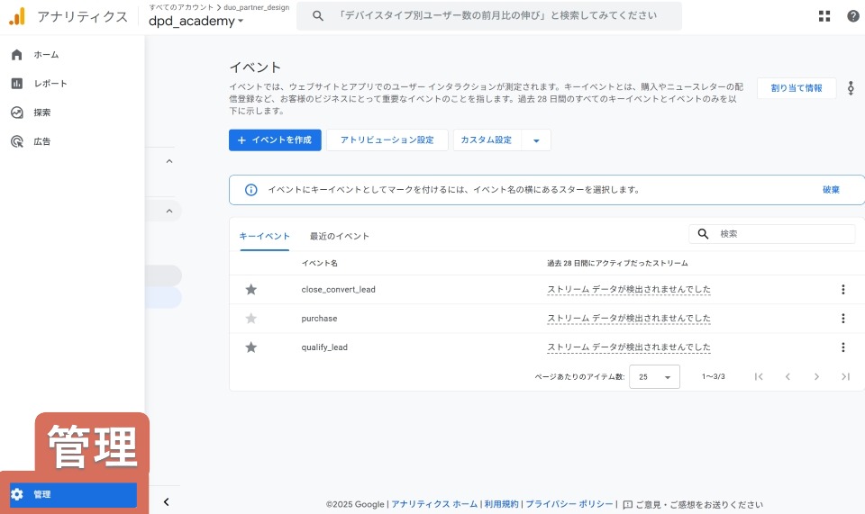Switch to the 最近のイベント tab

339,236
